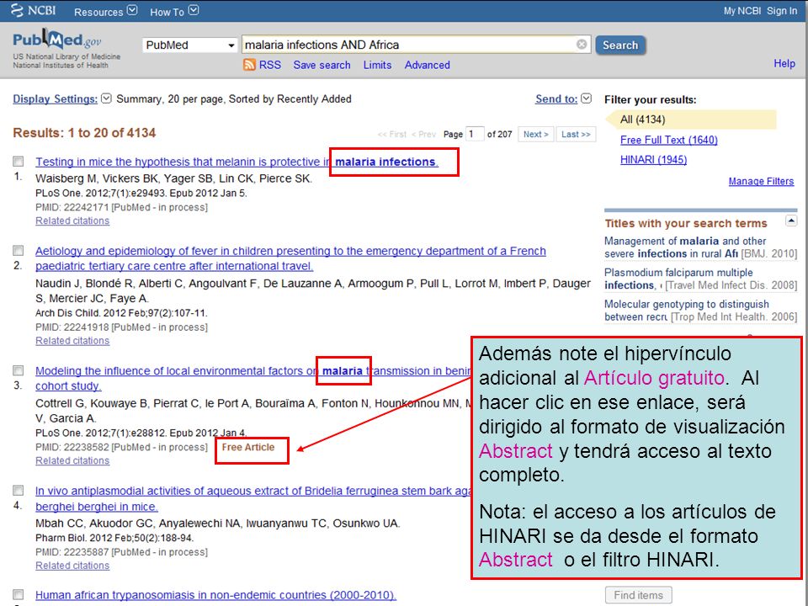Open the Send to dropdown arrow
Image resolution: width=808 pixels, height=606 pixels.
(586, 98)
